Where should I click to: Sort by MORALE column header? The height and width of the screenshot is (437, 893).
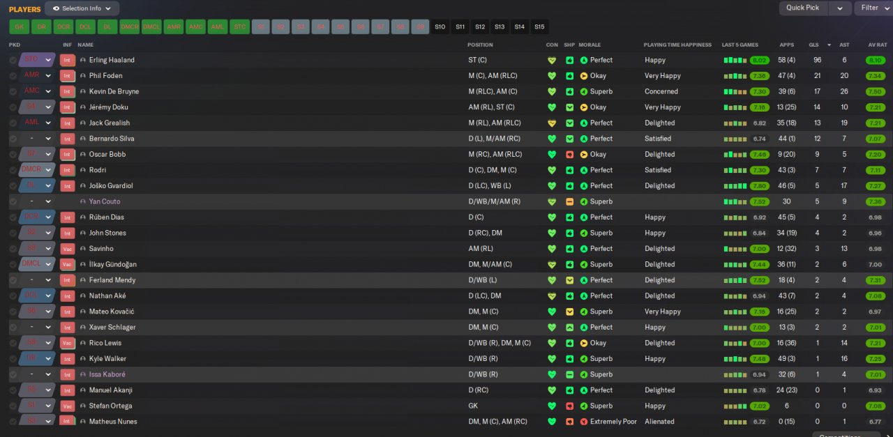590,45
